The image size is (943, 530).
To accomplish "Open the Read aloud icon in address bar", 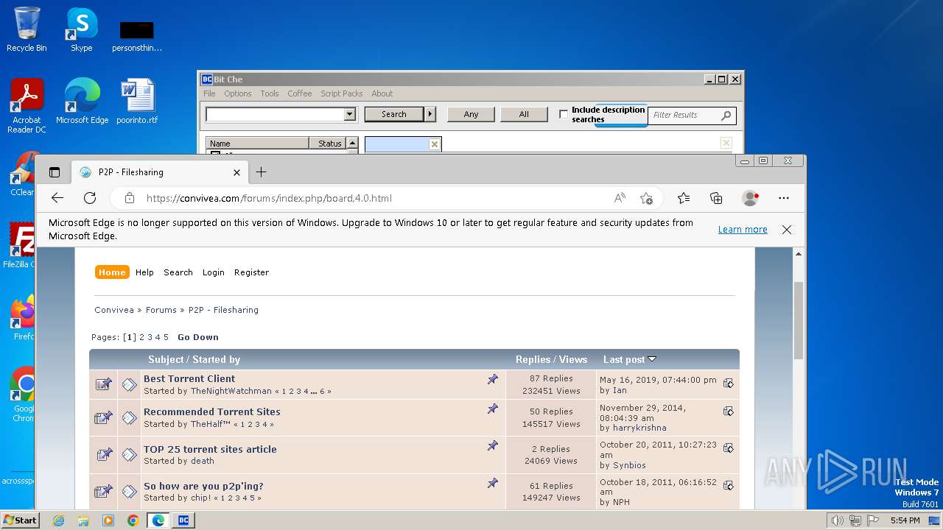I will click(620, 198).
